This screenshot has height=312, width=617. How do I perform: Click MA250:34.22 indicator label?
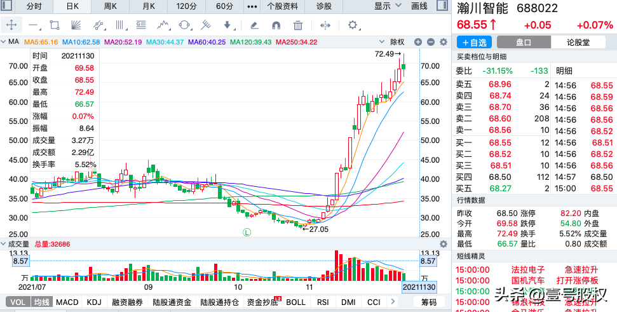tap(297, 42)
